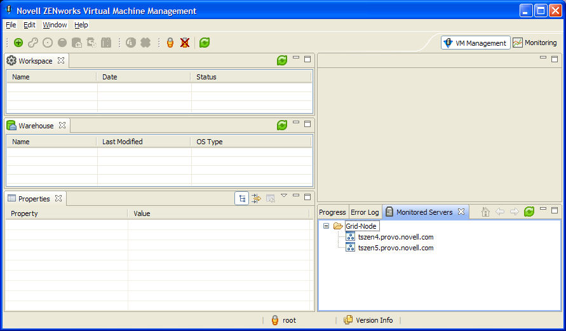566x331 pixels.
Task: Switch to the Error Log tab
Action: tap(365, 212)
